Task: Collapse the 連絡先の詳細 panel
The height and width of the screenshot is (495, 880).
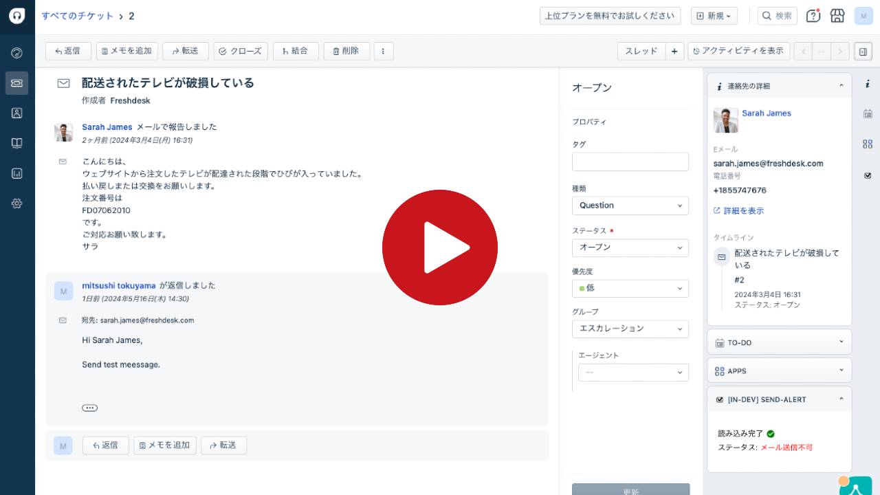Action: [841, 86]
